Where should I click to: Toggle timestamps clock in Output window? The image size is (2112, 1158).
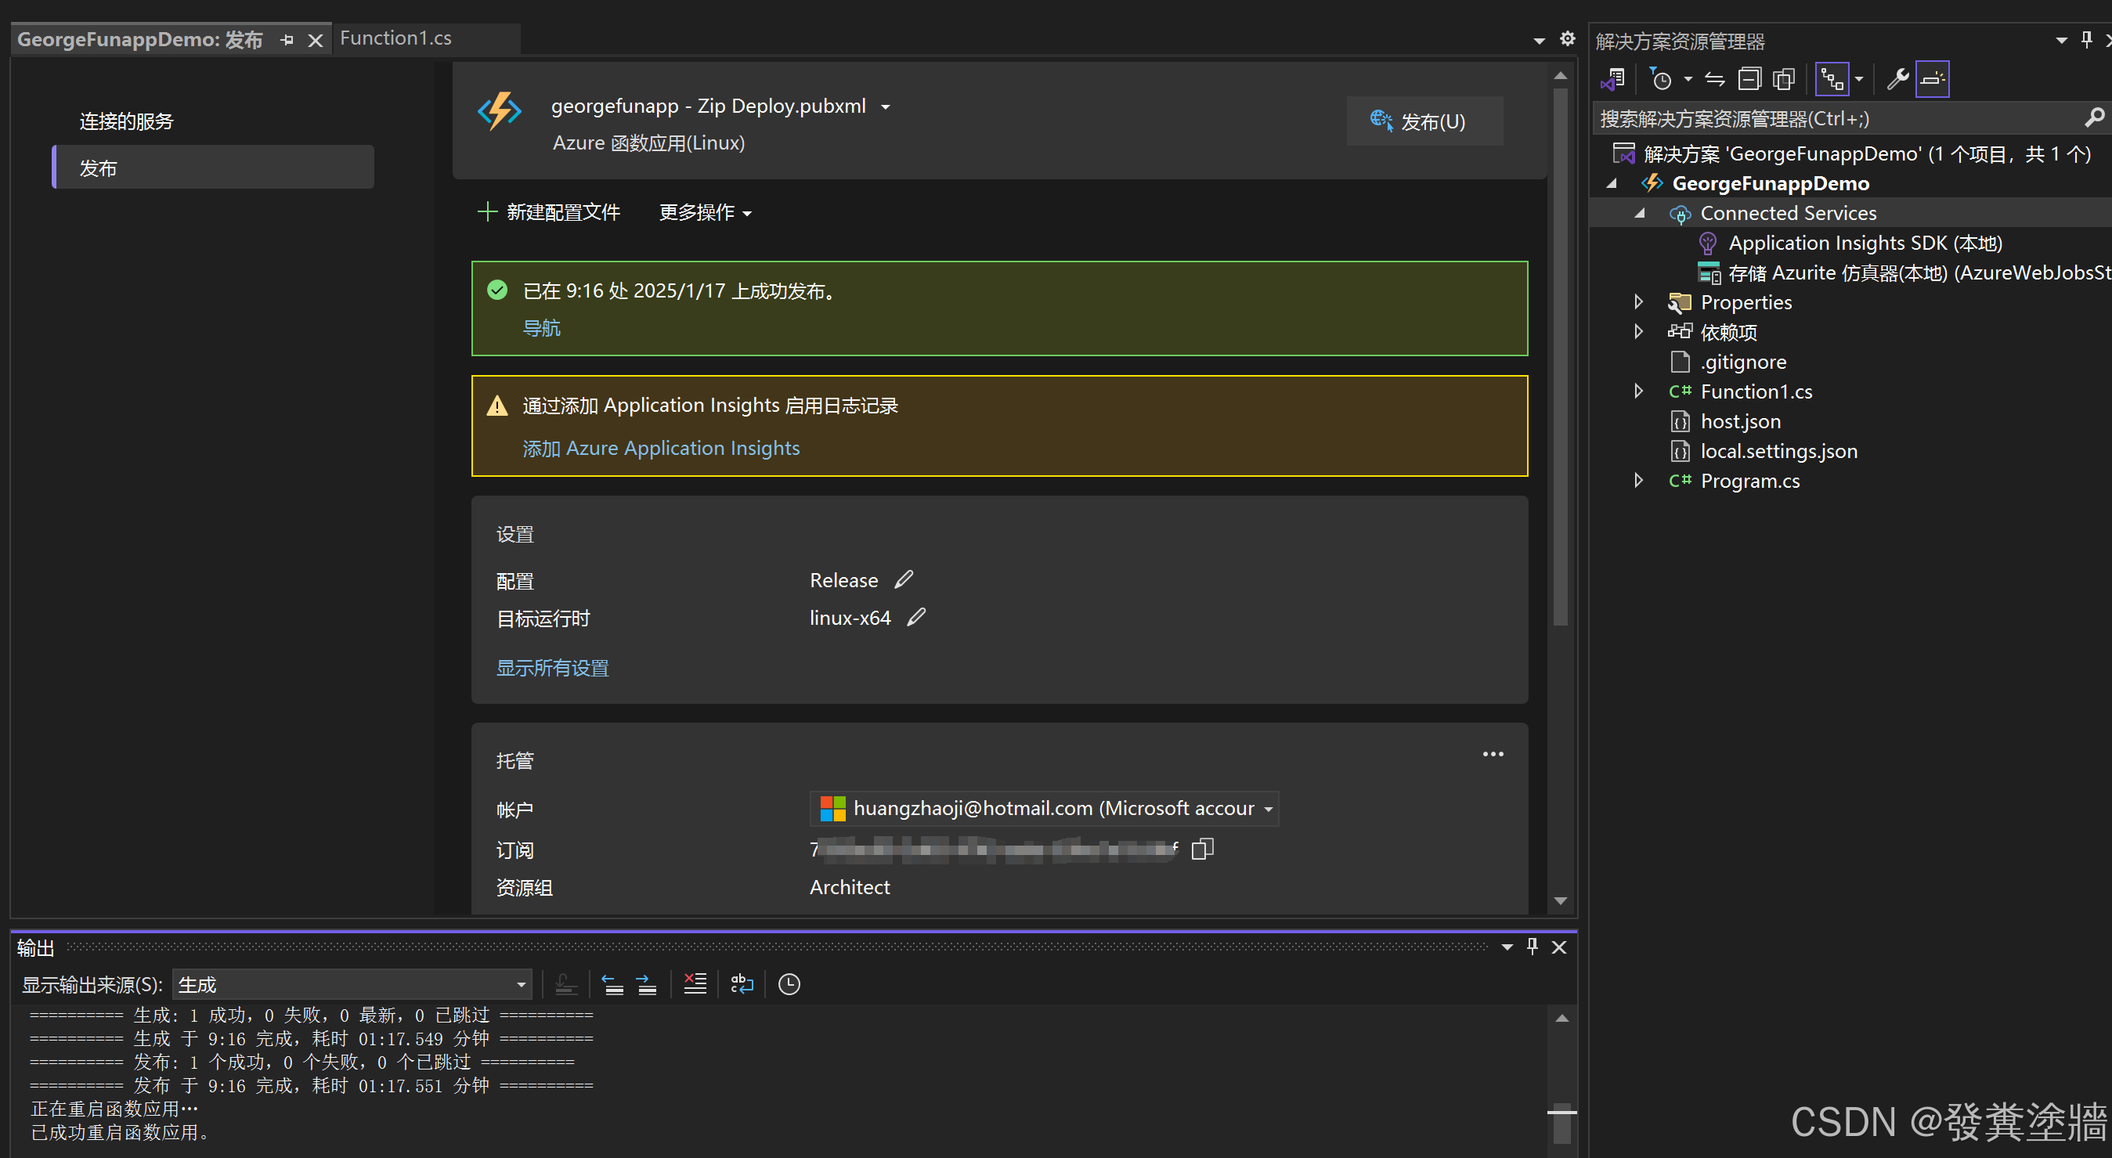(x=789, y=984)
